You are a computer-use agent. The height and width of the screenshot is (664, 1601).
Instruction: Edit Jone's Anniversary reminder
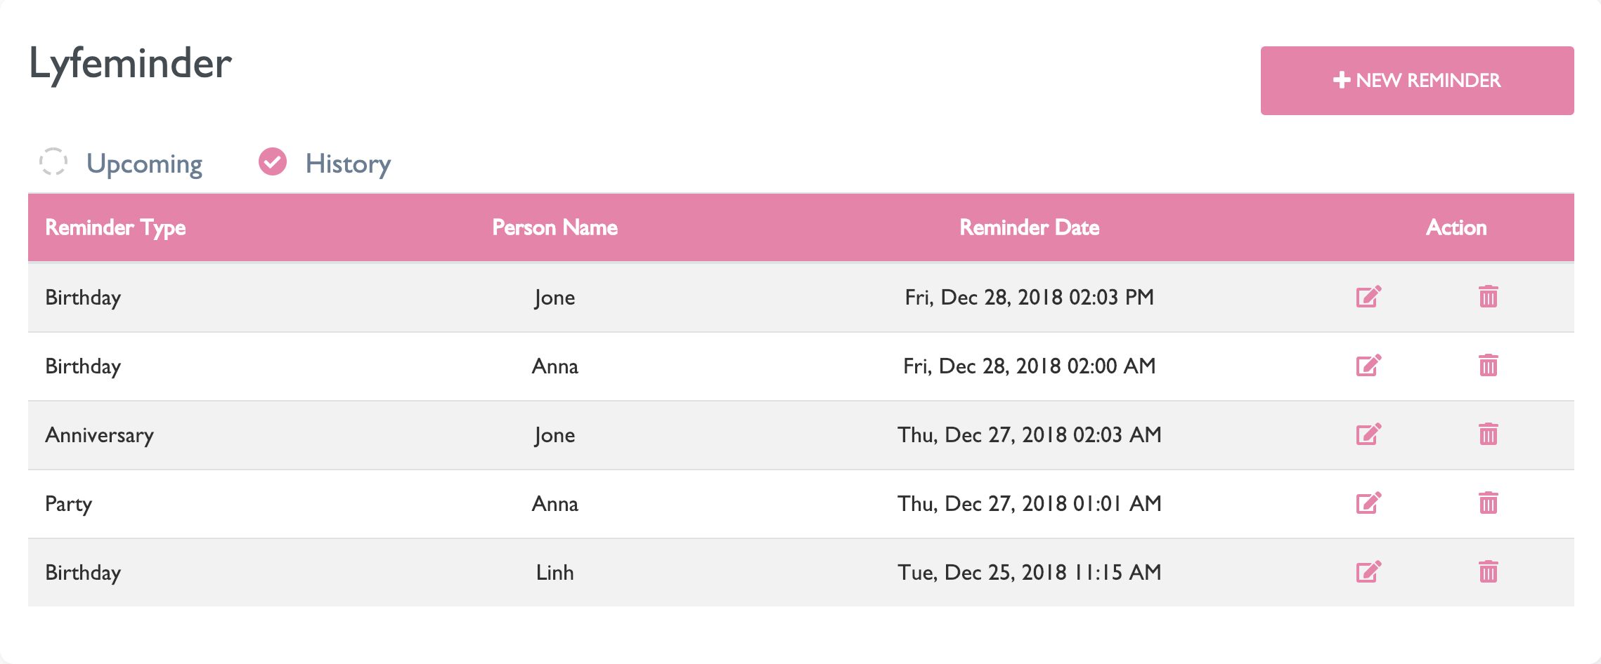[x=1368, y=434]
